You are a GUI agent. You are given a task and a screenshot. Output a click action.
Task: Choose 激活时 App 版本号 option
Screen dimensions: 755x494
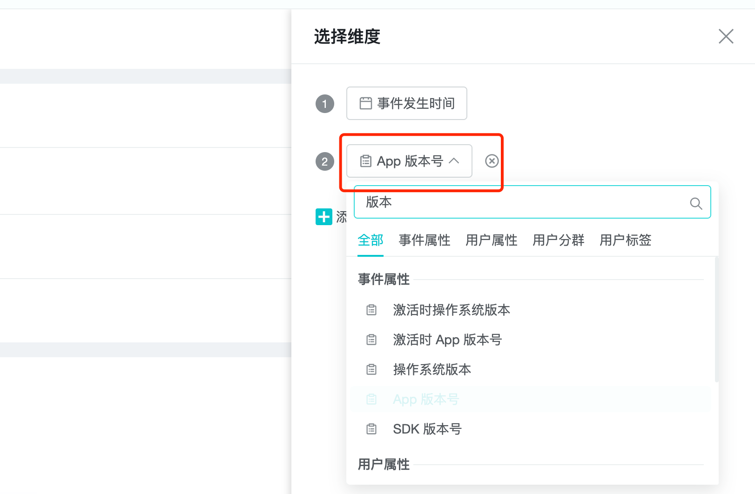click(447, 340)
